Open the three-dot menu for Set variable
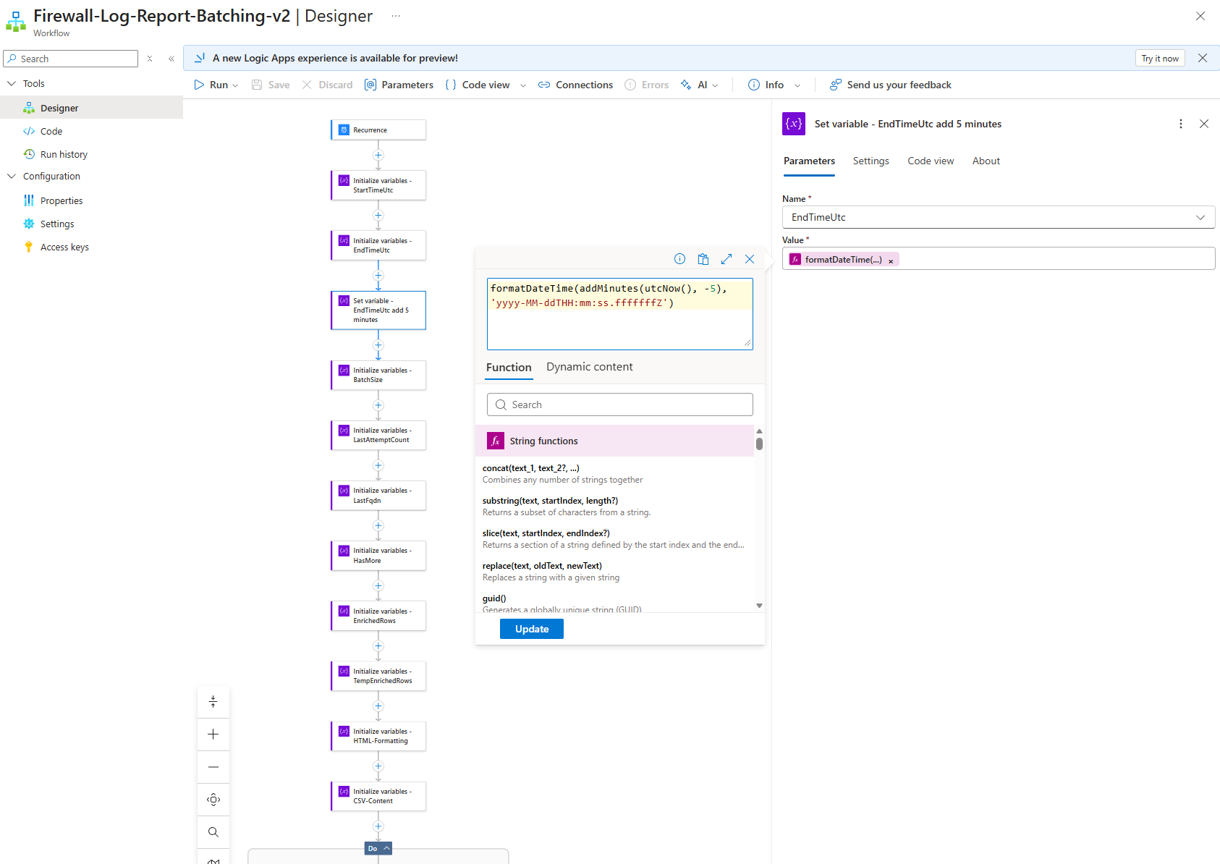Image resolution: width=1220 pixels, height=864 pixels. tap(1181, 124)
